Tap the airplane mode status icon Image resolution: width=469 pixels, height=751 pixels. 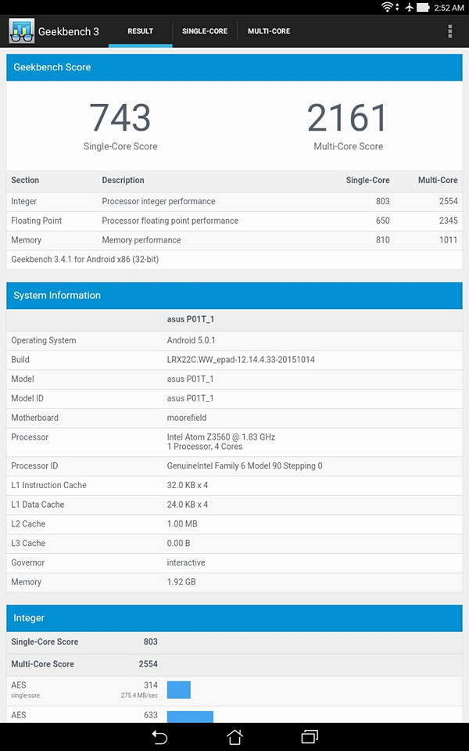point(409,7)
